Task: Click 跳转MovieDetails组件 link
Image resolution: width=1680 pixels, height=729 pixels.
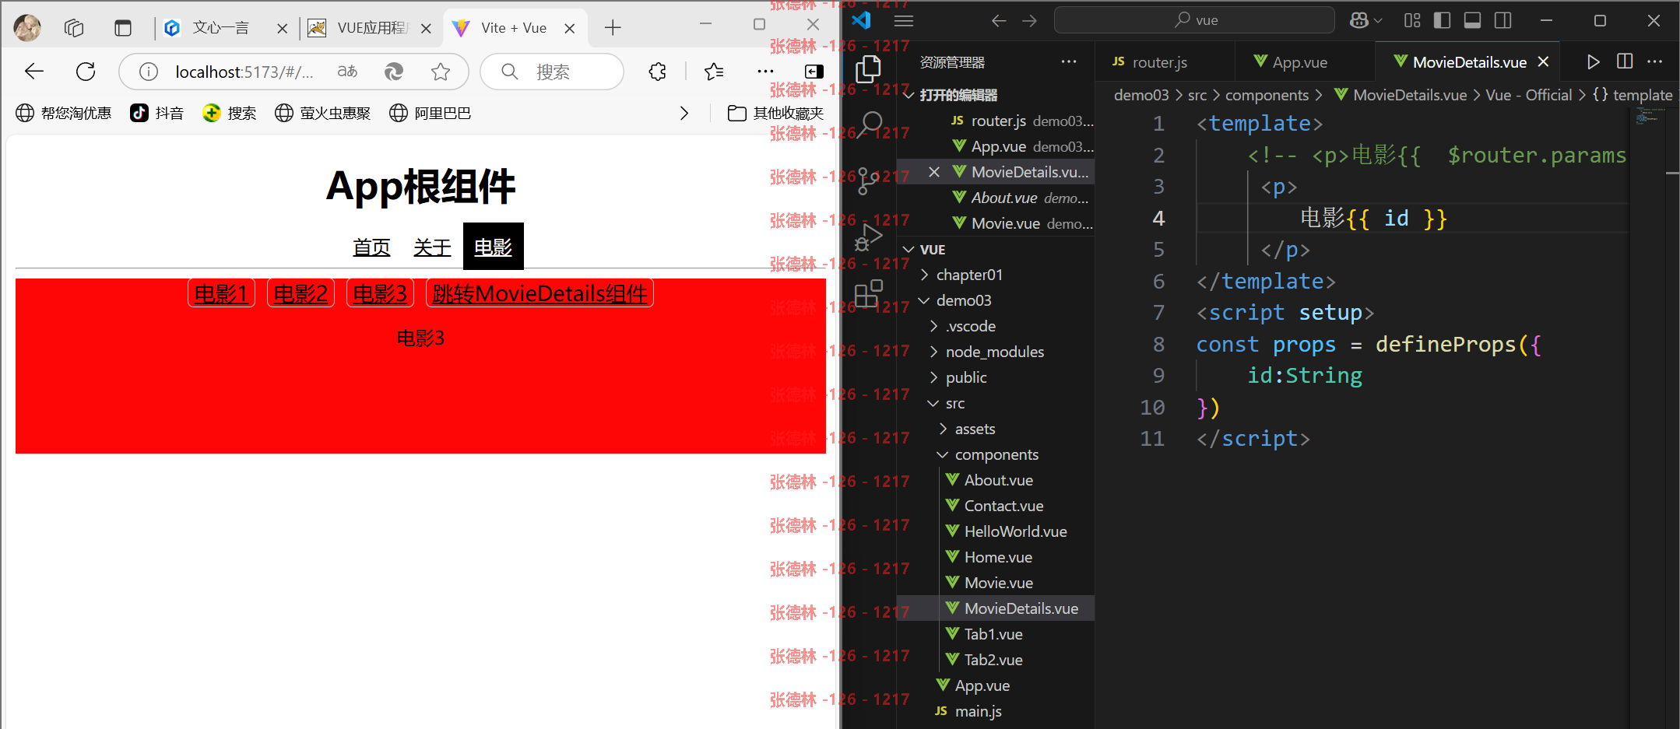Action: point(539,293)
